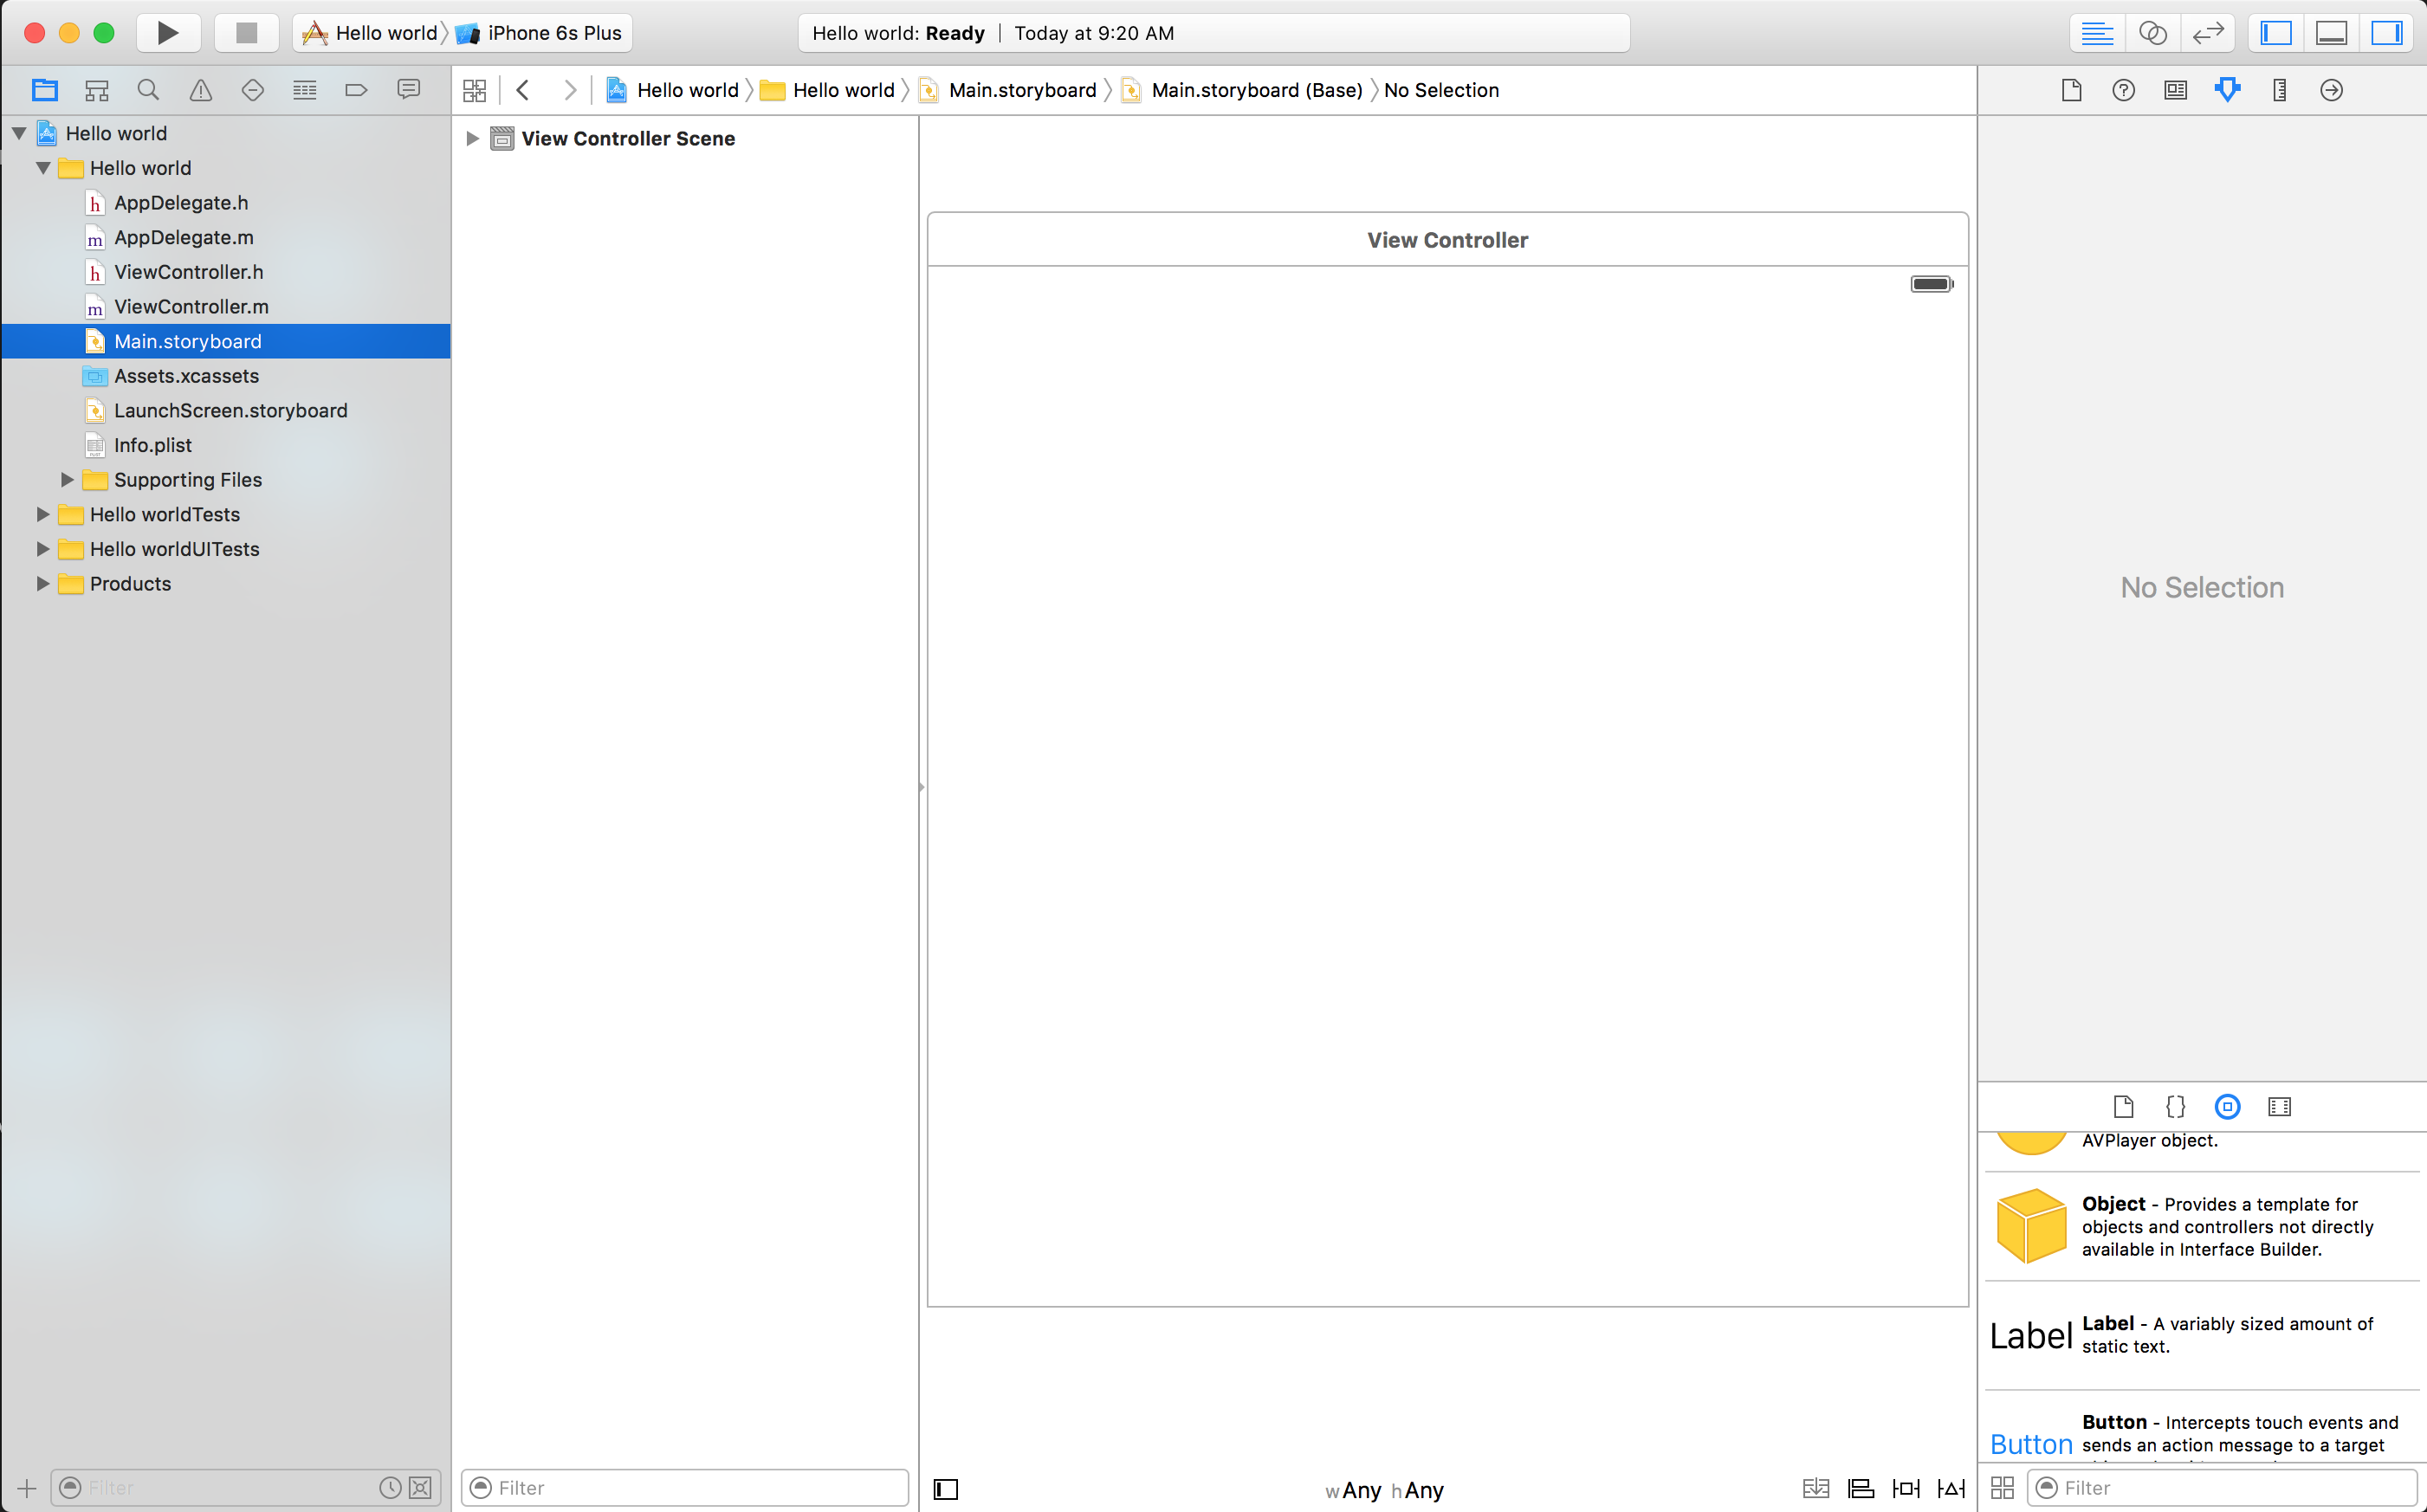2427x1512 pixels.
Task: Toggle the Navigator panel visibility
Action: click(2276, 33)
